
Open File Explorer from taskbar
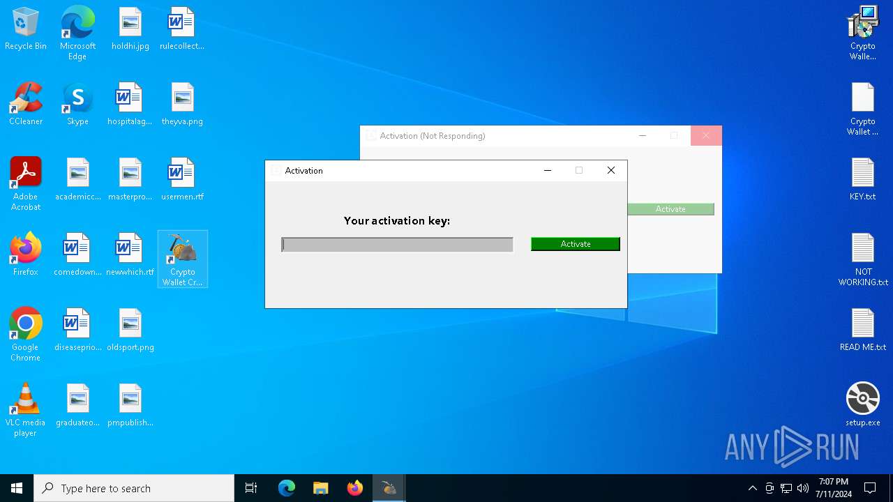tap(321, 488)
